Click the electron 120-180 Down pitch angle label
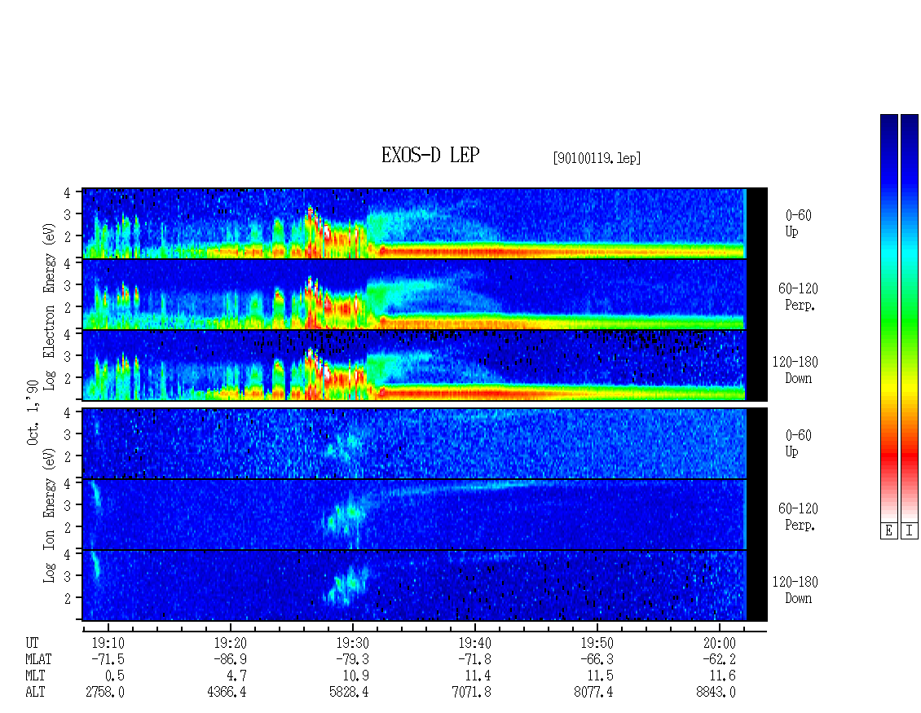This screenshot has height=713, width=921. pyautogui.click(x=795, y=370)
